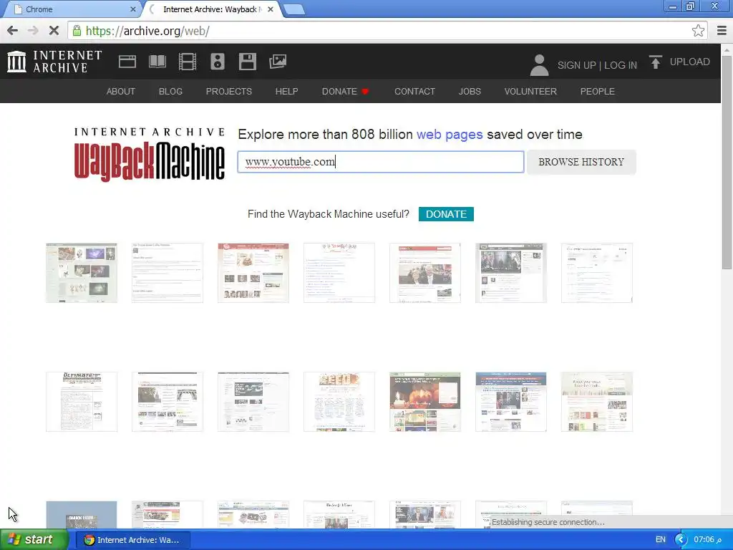Open the ABOUT menu item

point(120,91)
